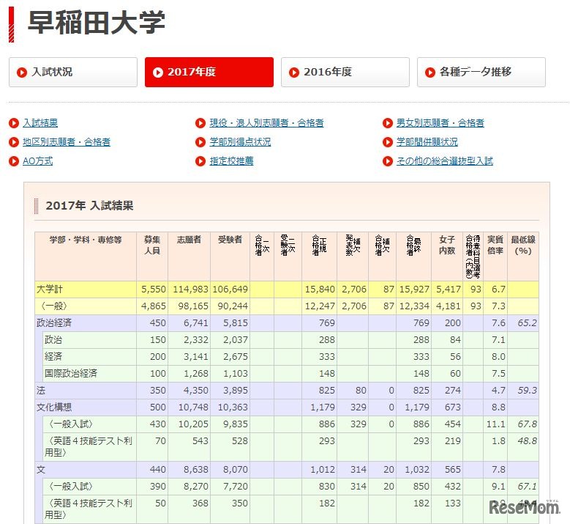Click the red arrow icon beside 学部間併願状況
The width and height of the screenshot is (570, 524).
pos(388,142)
